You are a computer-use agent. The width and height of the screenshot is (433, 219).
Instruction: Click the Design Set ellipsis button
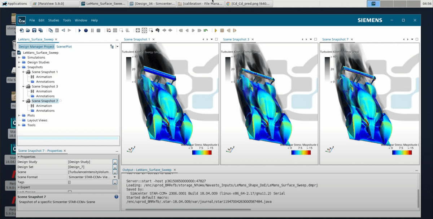(115, 167)
